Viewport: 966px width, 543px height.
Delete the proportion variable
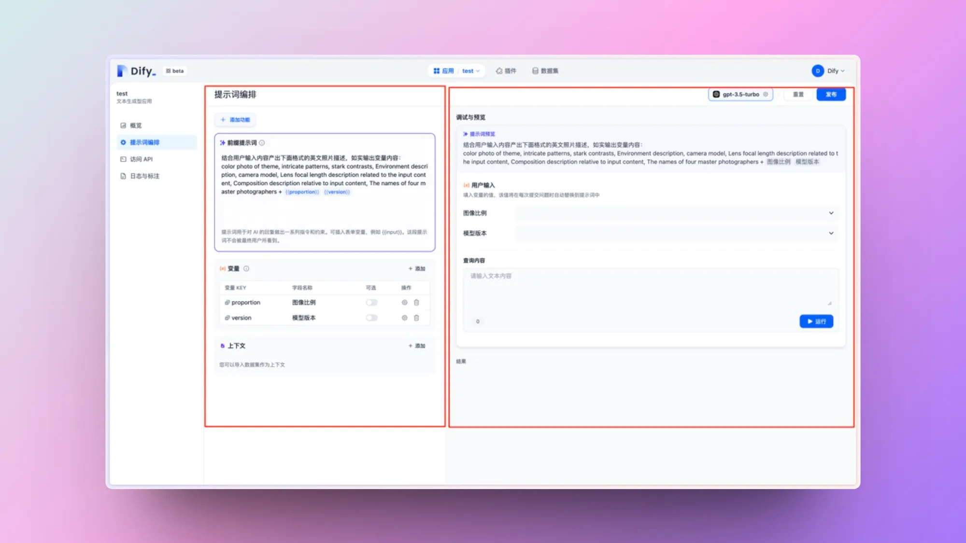416,303
